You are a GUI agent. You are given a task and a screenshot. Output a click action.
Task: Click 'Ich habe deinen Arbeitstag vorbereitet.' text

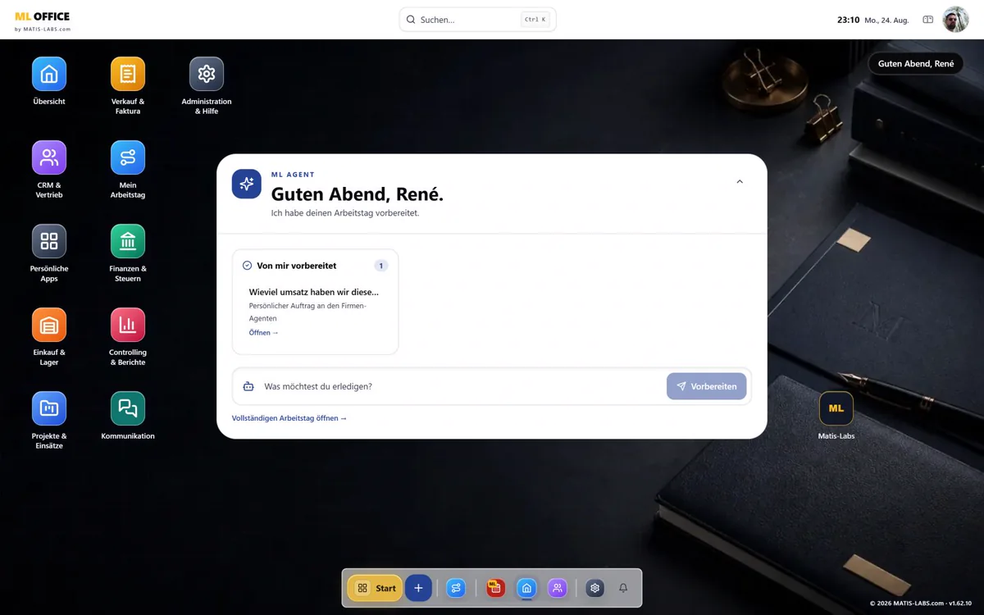[345, 213]
